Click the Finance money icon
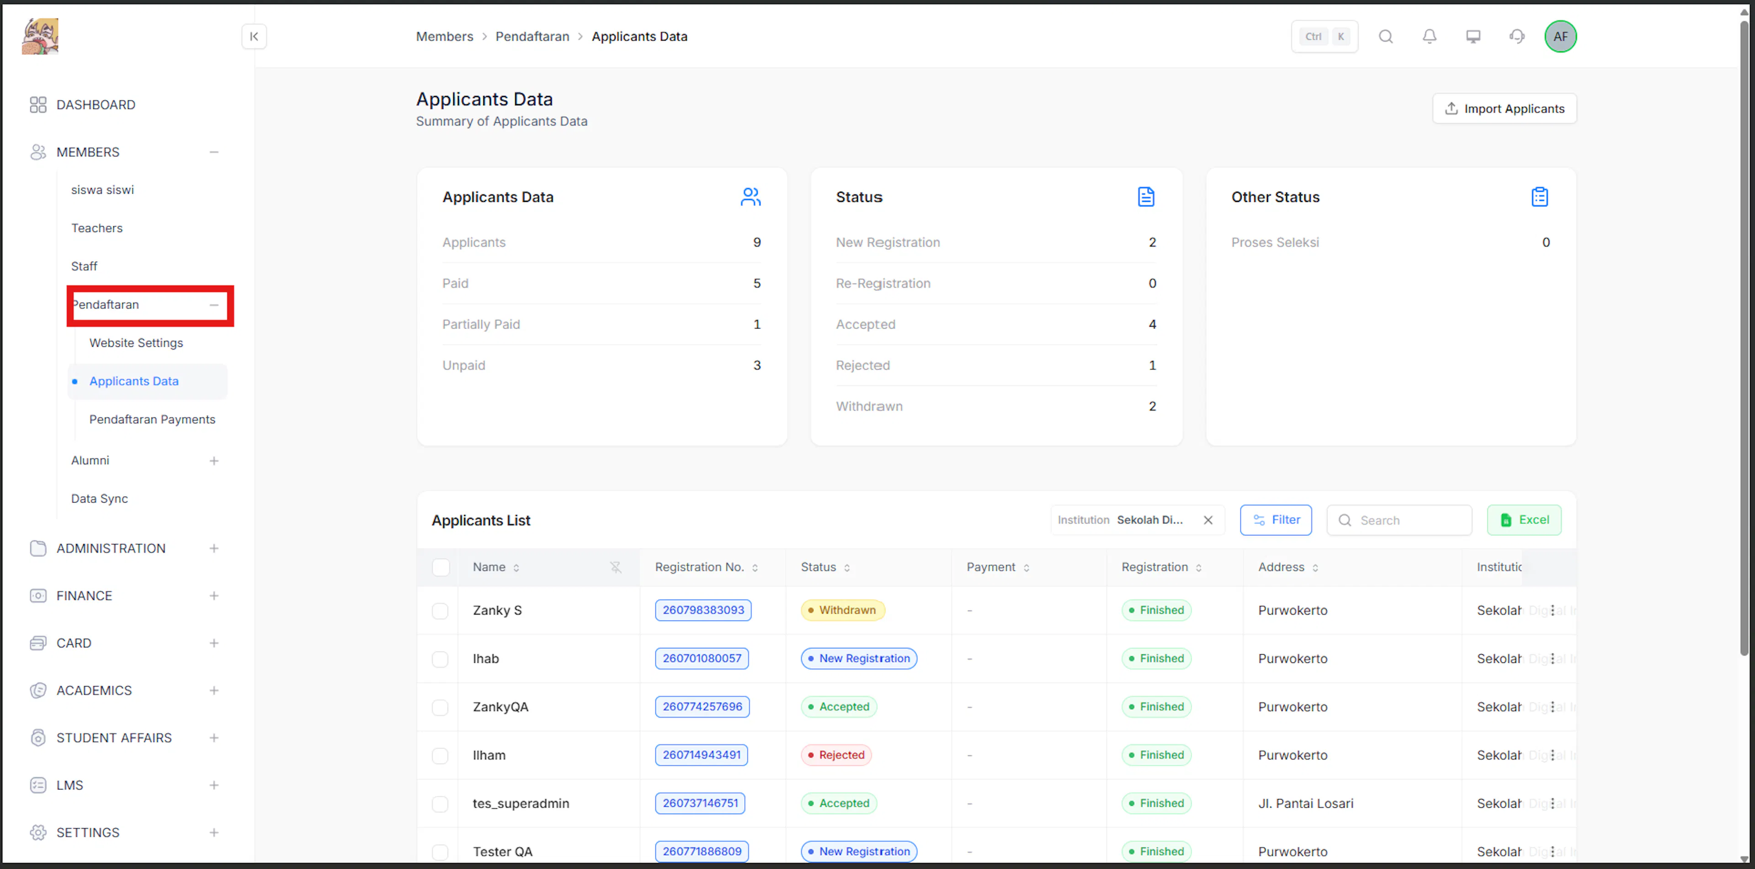The image size is (1755, 869). [x=38, y=596]
